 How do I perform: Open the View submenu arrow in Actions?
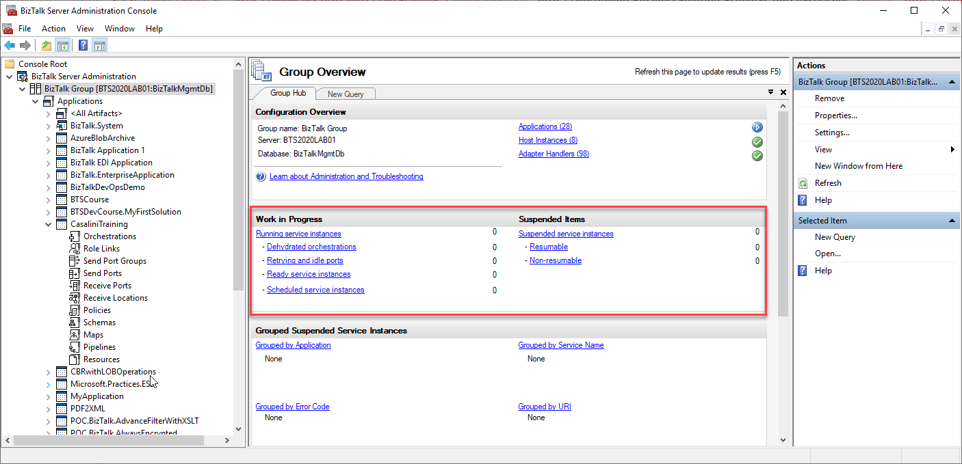952,150
